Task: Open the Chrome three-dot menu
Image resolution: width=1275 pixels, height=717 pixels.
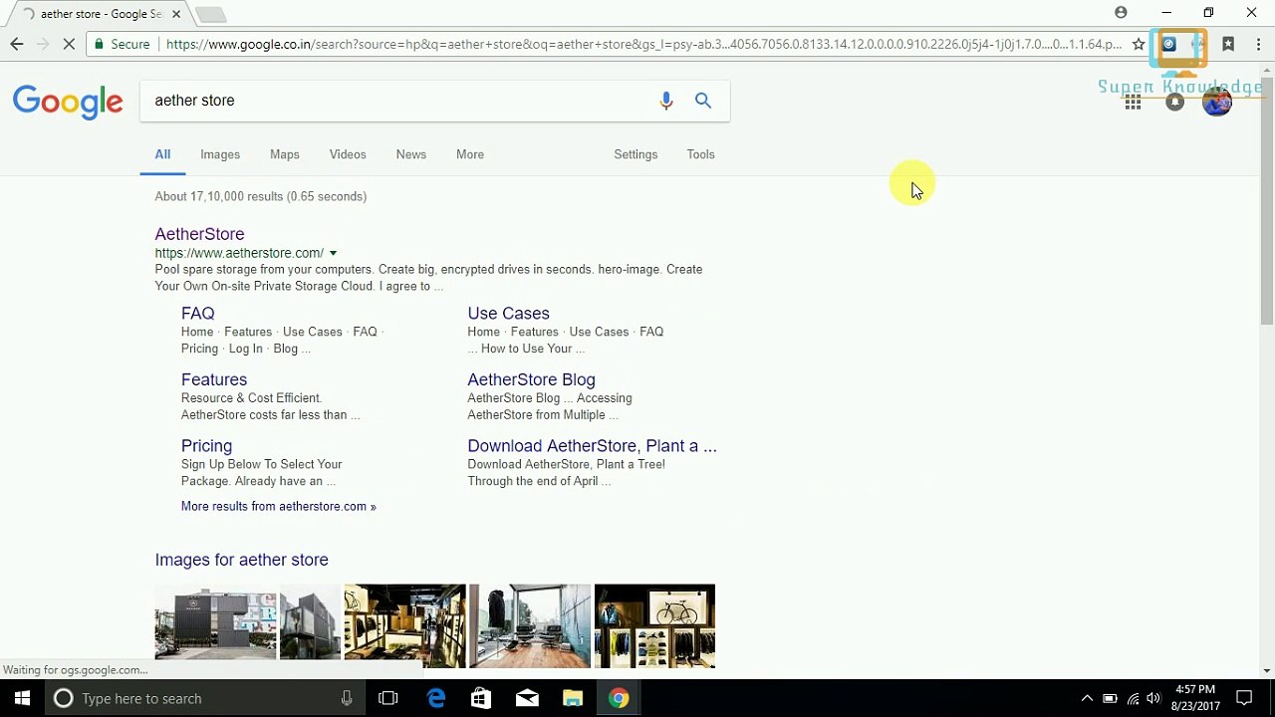Action: (x=1258, y=44)
